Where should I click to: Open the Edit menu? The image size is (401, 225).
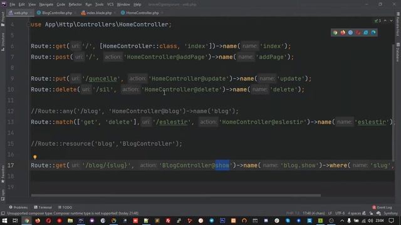click(x=22, y=4)
